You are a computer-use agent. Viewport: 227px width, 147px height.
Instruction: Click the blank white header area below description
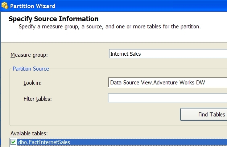point(109,36)
